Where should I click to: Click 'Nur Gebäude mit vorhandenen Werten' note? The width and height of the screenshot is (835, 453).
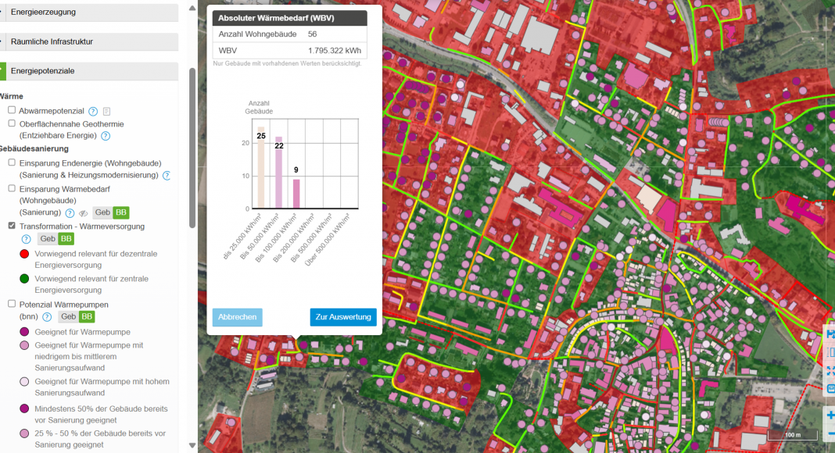pyautogui.click(x=287, y=63)
